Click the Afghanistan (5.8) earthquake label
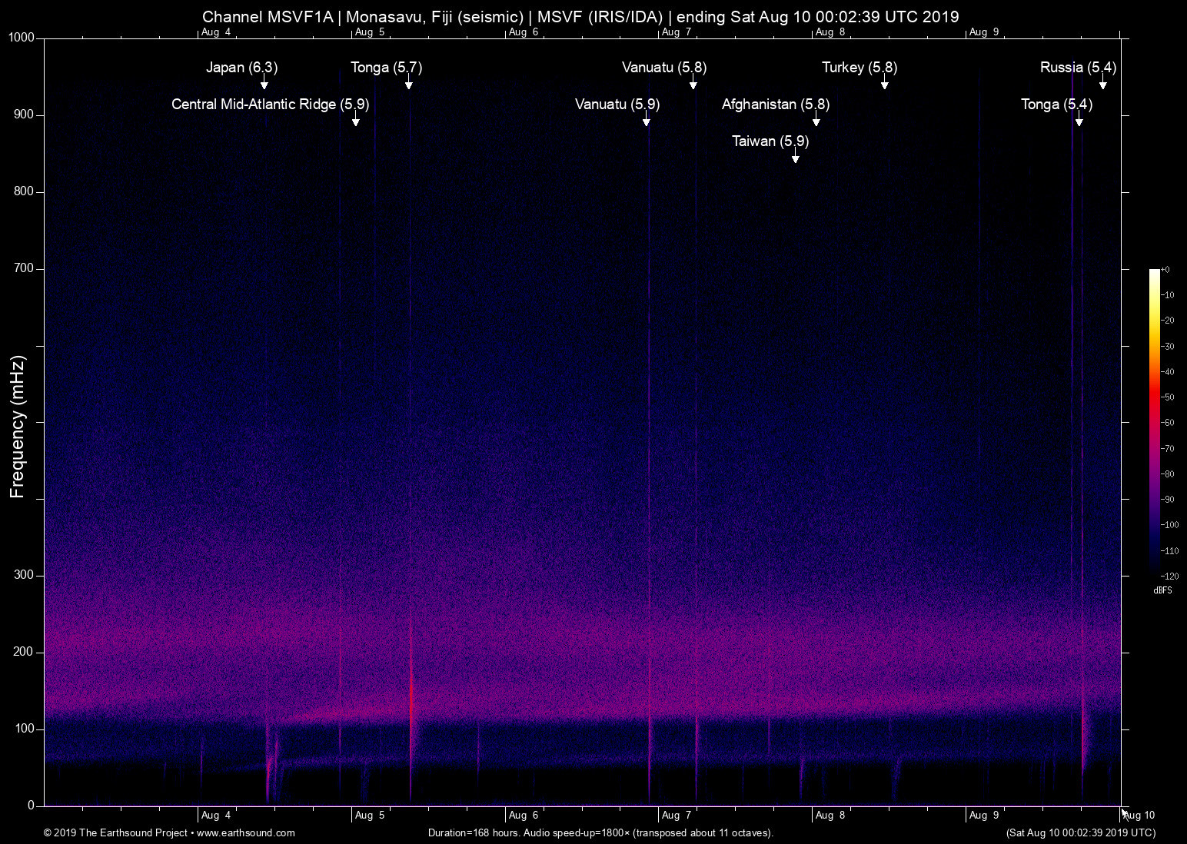 pyautogui.click(x=776, y=105)
